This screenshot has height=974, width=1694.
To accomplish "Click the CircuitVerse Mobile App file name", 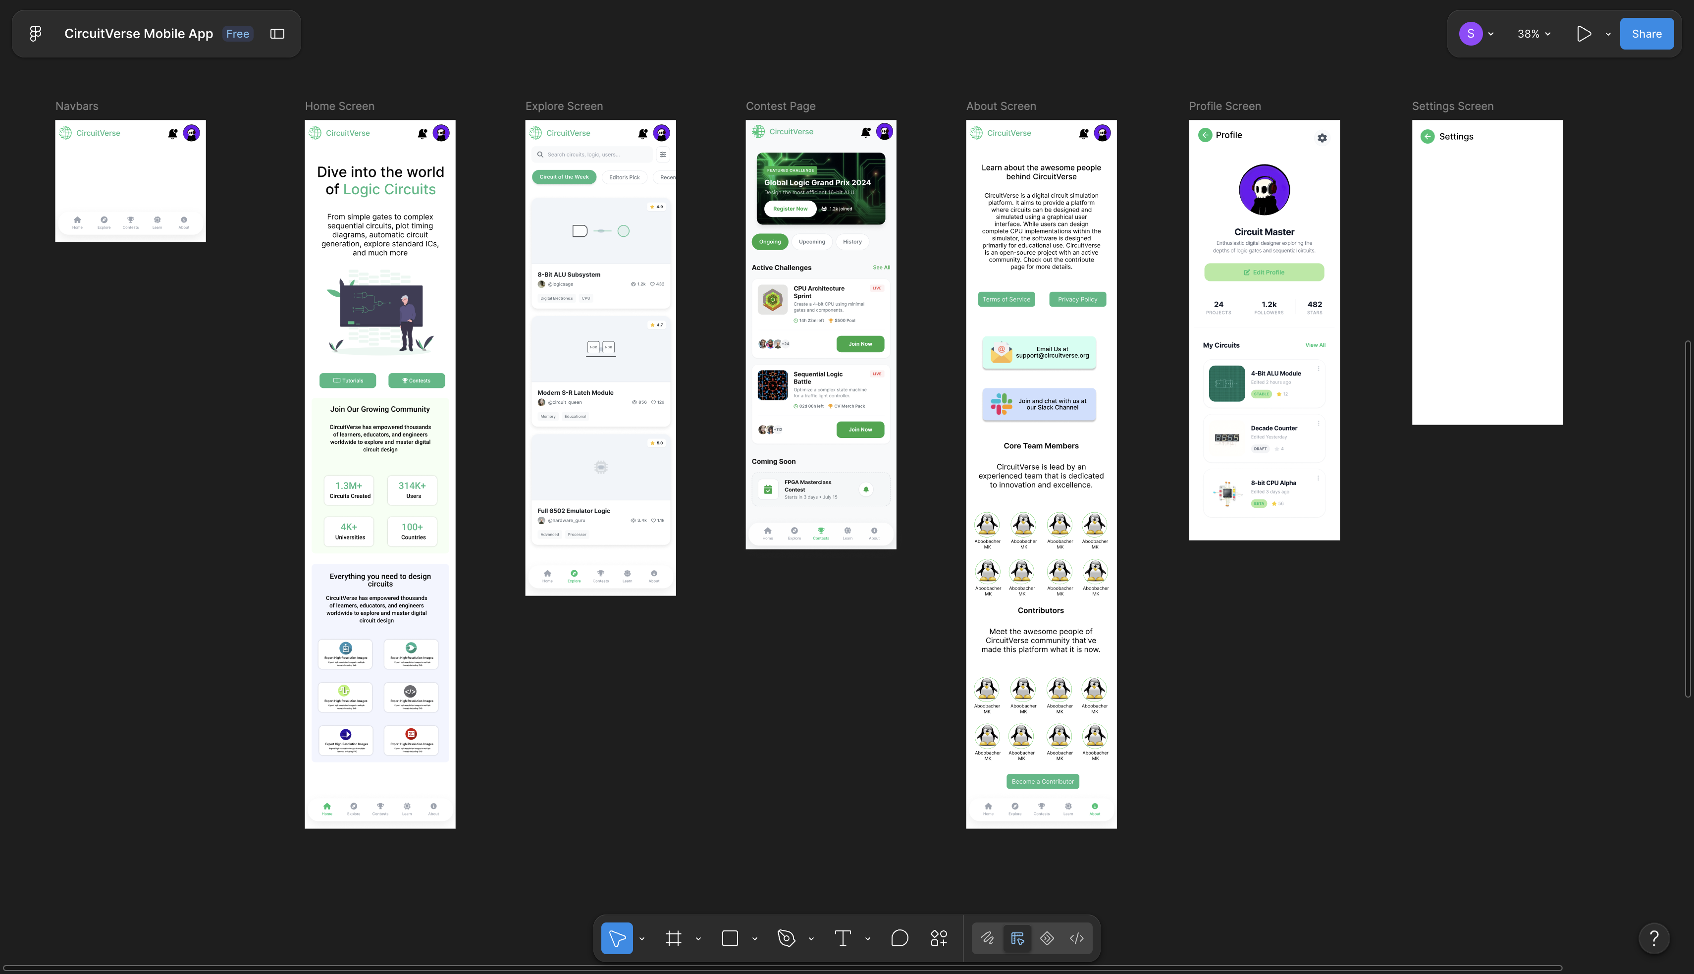I will tap(138, 34).
